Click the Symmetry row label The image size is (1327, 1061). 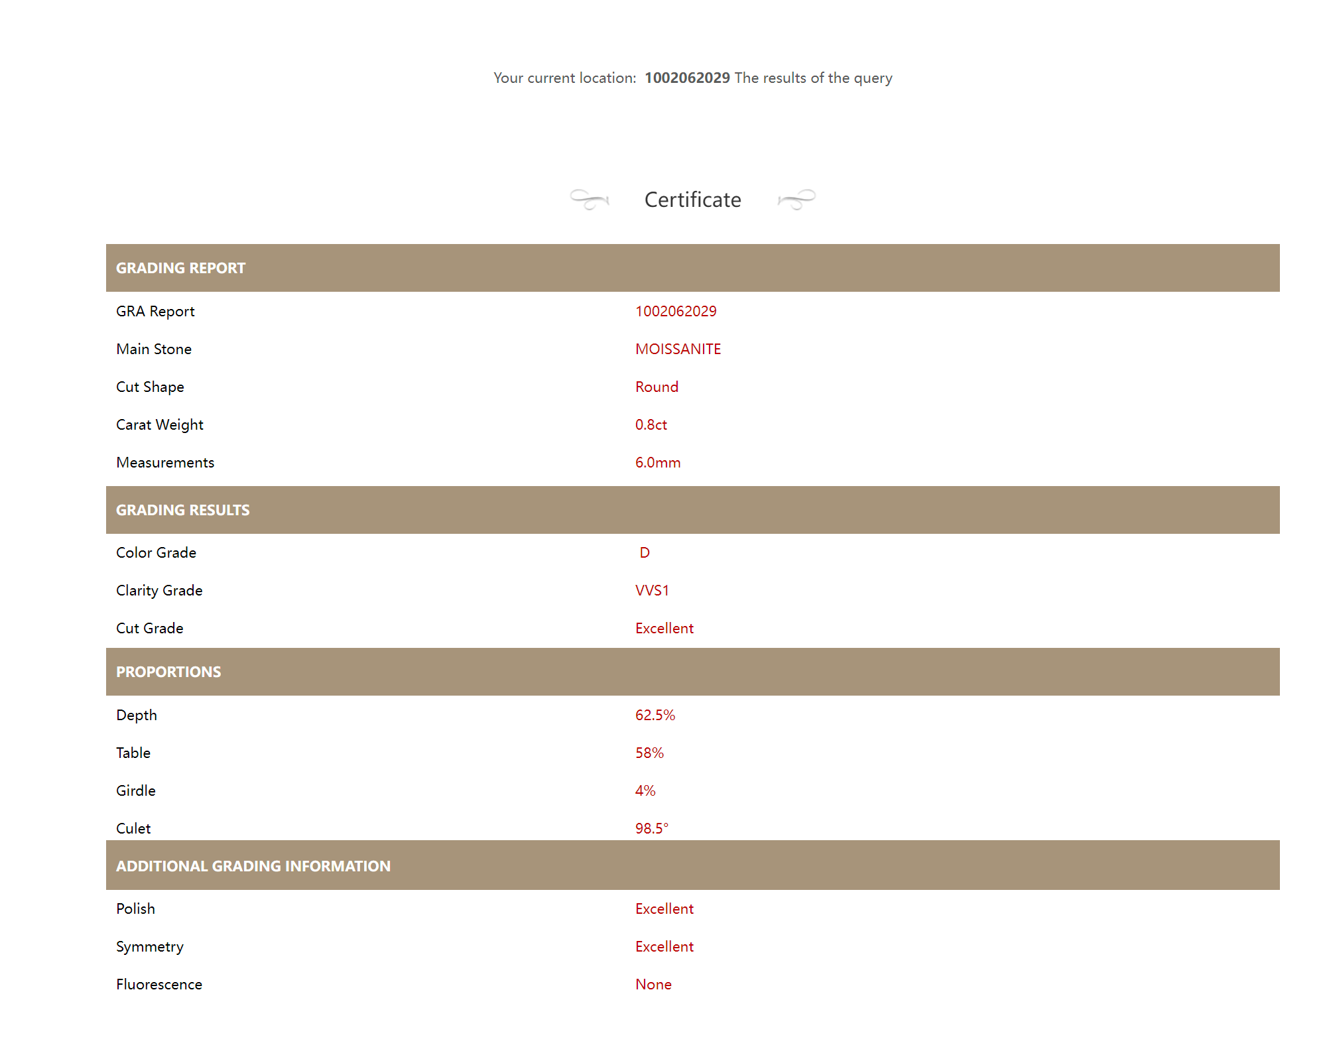149,946
